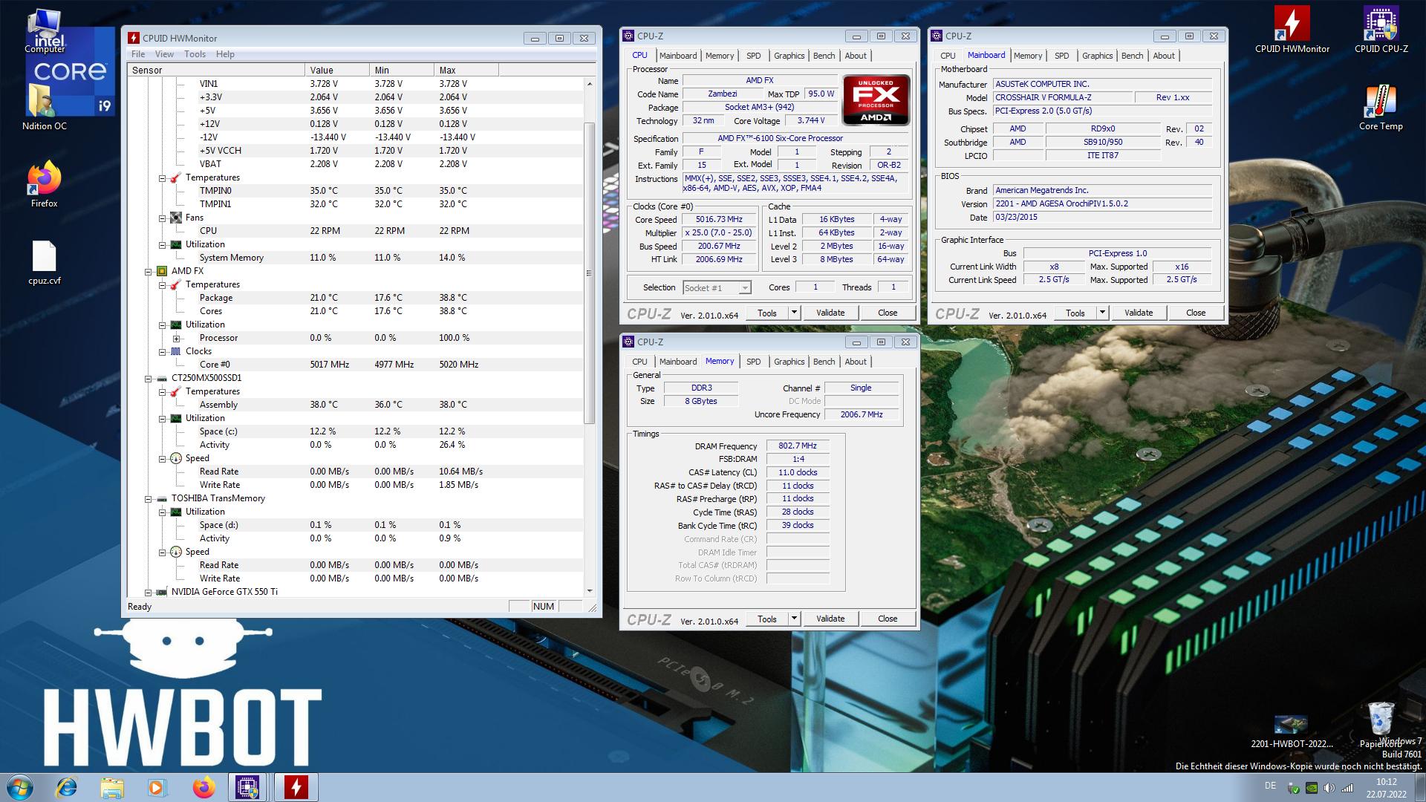Open the 2201-HWBOT-2022 desktop file

coord(1292,731)
